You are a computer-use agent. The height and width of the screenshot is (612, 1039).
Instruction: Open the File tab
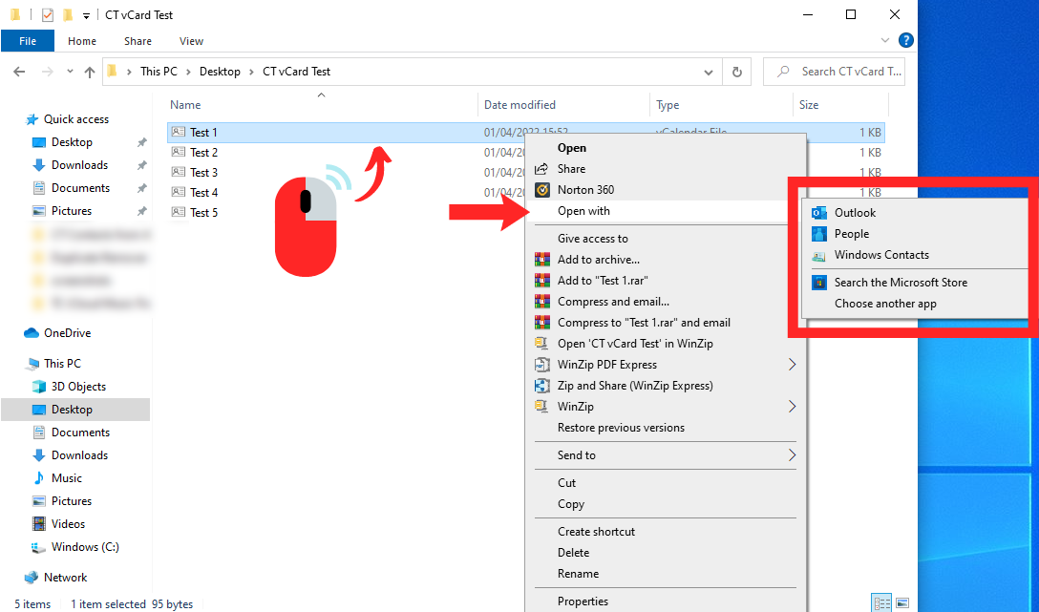point(28,41)
